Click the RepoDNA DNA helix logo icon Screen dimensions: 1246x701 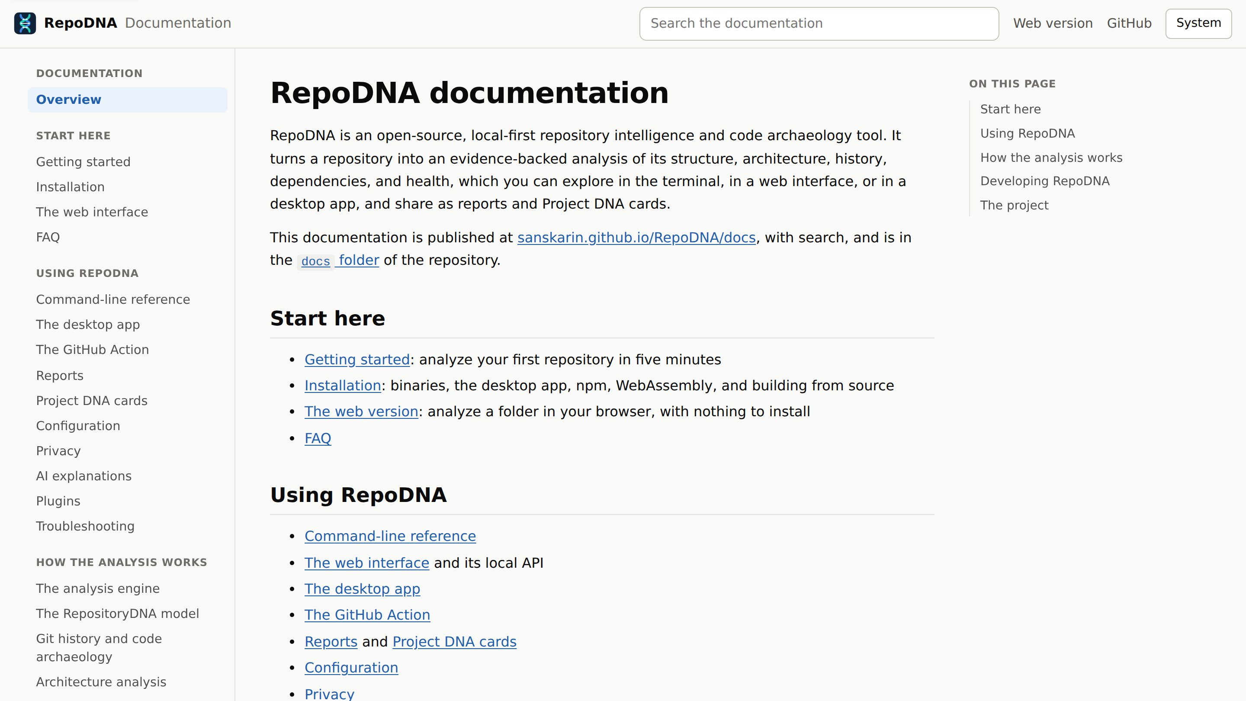click(x=25, y=23)
